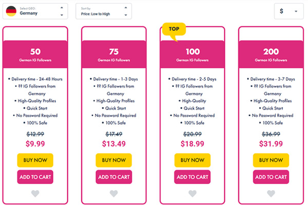Viewport: 308px width, 208px height.
Task: Add 200 followers package to cart
Action: pyautogui.click(x=271, y=177)
